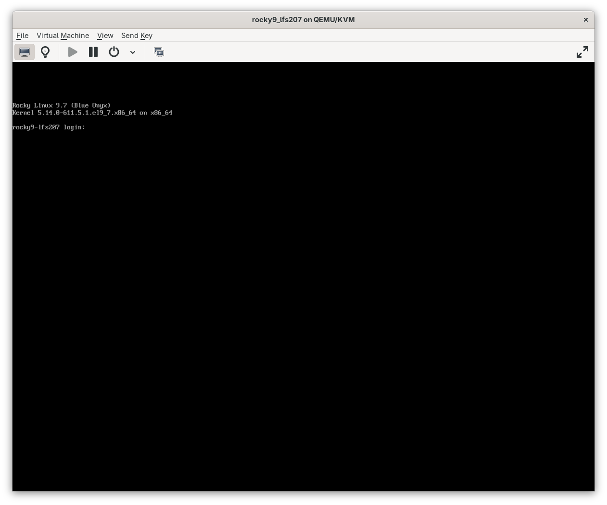Open the Virtual Machine menu
This screenshot has width=607, height=505.
(x=63, y=36)
